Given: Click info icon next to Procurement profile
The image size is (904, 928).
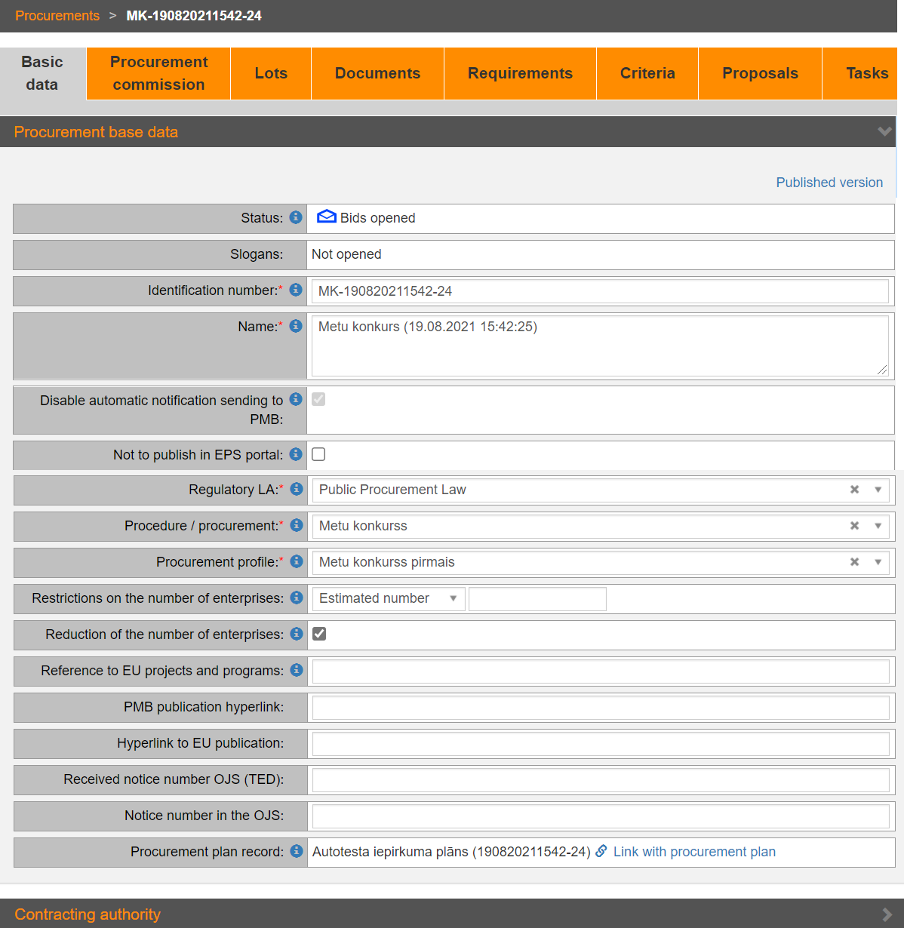Looking at the screenshot, I should (297, 561).
